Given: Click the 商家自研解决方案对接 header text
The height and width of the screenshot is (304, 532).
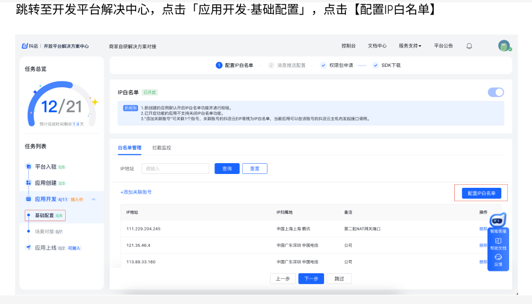Looking at the screenshot, I should point(133,46).
